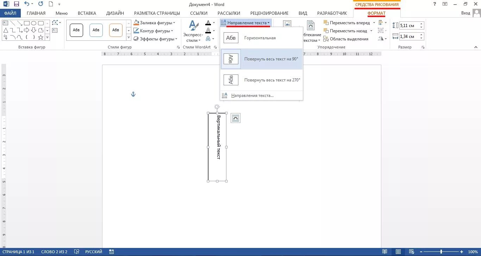
Task: Choose Повернуть весь текст на 270°
Action: click(261, 80)
